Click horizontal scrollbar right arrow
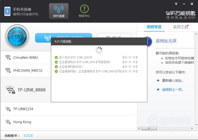 (x=192, y=128)
